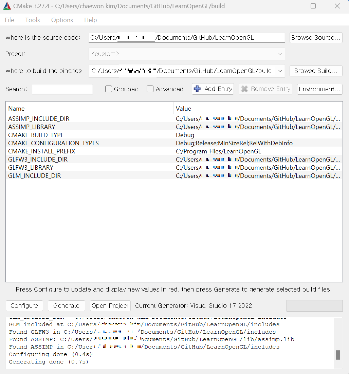Enable the Grouped checkbox
Viewport: 349px width, 374px height.
point(109,89)
